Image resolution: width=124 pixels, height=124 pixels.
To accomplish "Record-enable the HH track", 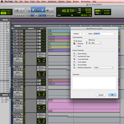I will (18, 44).
